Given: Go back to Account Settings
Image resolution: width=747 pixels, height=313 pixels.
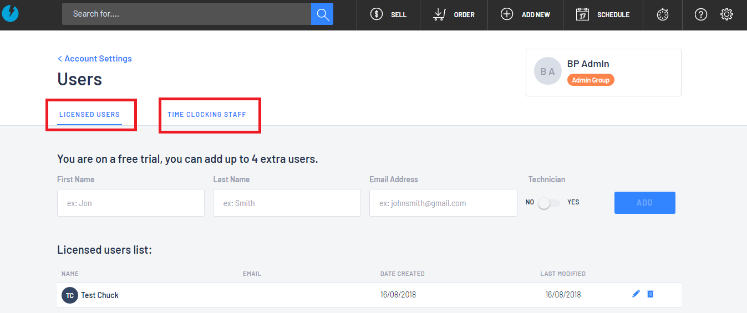Looking at the screenshot, I should 95,59.
